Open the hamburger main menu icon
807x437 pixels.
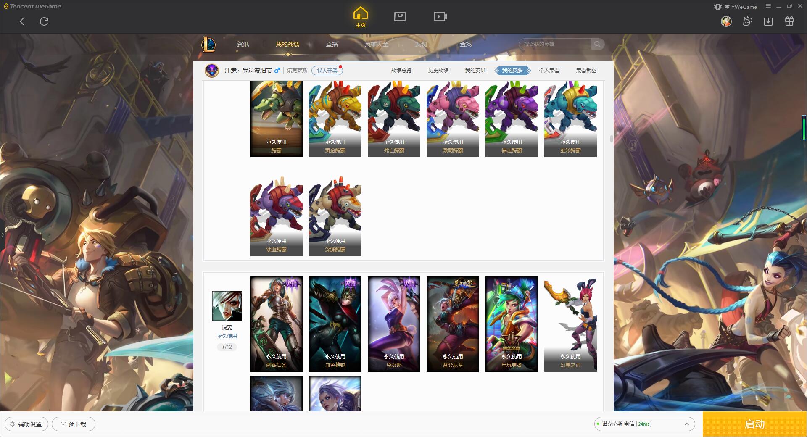click(x=768, y=6)
